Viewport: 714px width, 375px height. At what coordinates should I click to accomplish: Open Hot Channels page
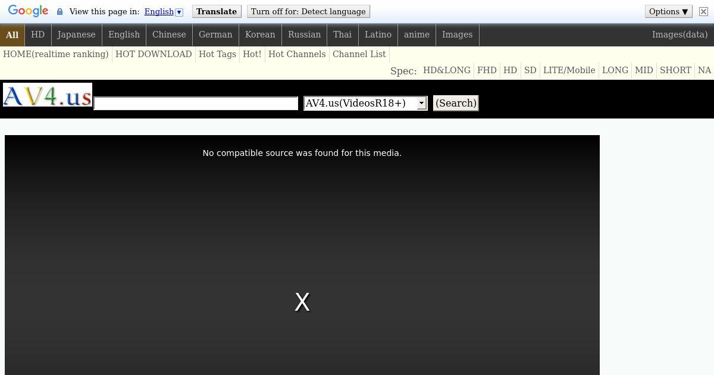(297, 54)
